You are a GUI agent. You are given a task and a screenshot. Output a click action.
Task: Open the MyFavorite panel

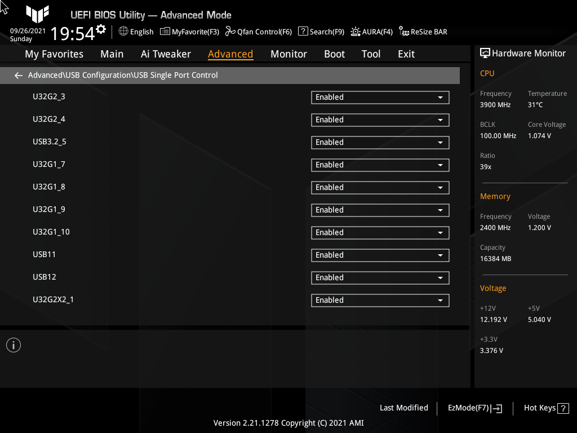tap(189, 32)
